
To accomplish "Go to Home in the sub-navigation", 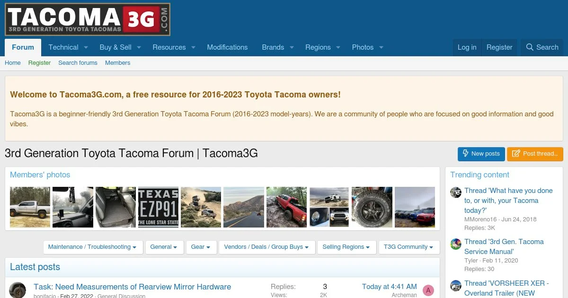I will (13, 62).
